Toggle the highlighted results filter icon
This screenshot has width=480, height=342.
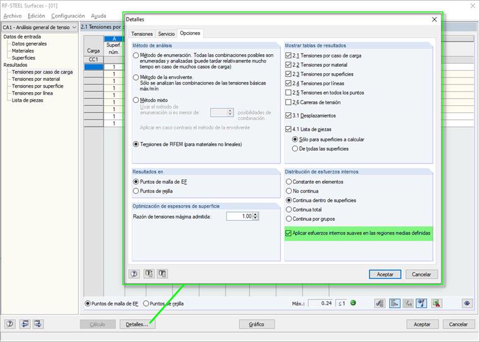[395, 304]
